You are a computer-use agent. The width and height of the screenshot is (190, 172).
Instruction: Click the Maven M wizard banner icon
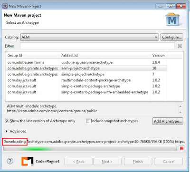[172, 19]
